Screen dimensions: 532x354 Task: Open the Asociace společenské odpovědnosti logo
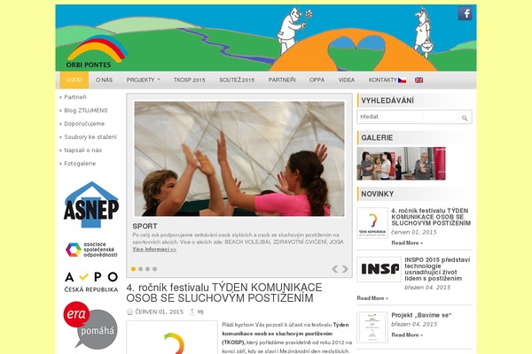(91, 250)
